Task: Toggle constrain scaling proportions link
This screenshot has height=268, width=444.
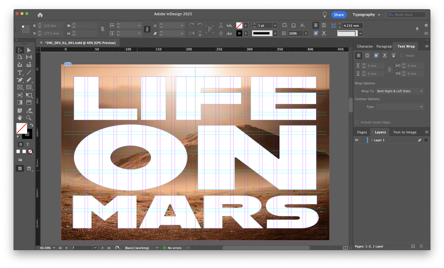Action: tap(147, 29)
